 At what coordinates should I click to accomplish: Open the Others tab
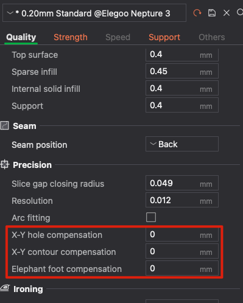(212, 37)
